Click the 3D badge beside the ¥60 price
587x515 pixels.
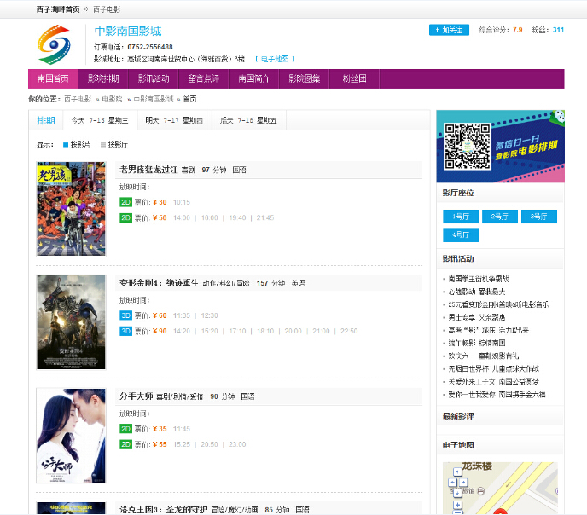(x=125, y=315)
